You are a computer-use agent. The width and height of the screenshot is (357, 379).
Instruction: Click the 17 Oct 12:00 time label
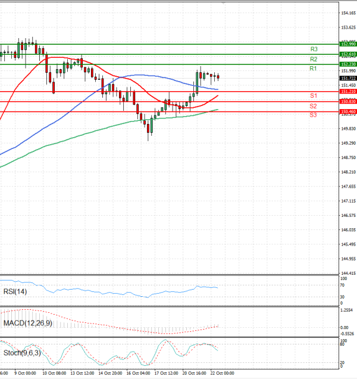point(167,374)
